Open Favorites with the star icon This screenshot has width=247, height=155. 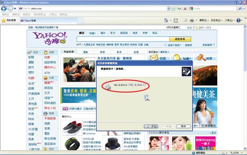coord(3,20)
